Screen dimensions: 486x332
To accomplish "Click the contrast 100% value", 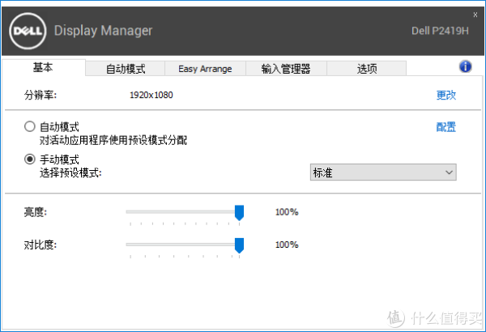I will coord(287,245).
